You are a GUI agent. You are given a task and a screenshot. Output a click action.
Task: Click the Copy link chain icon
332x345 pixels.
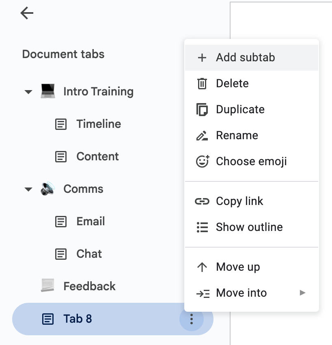[202, 201]
